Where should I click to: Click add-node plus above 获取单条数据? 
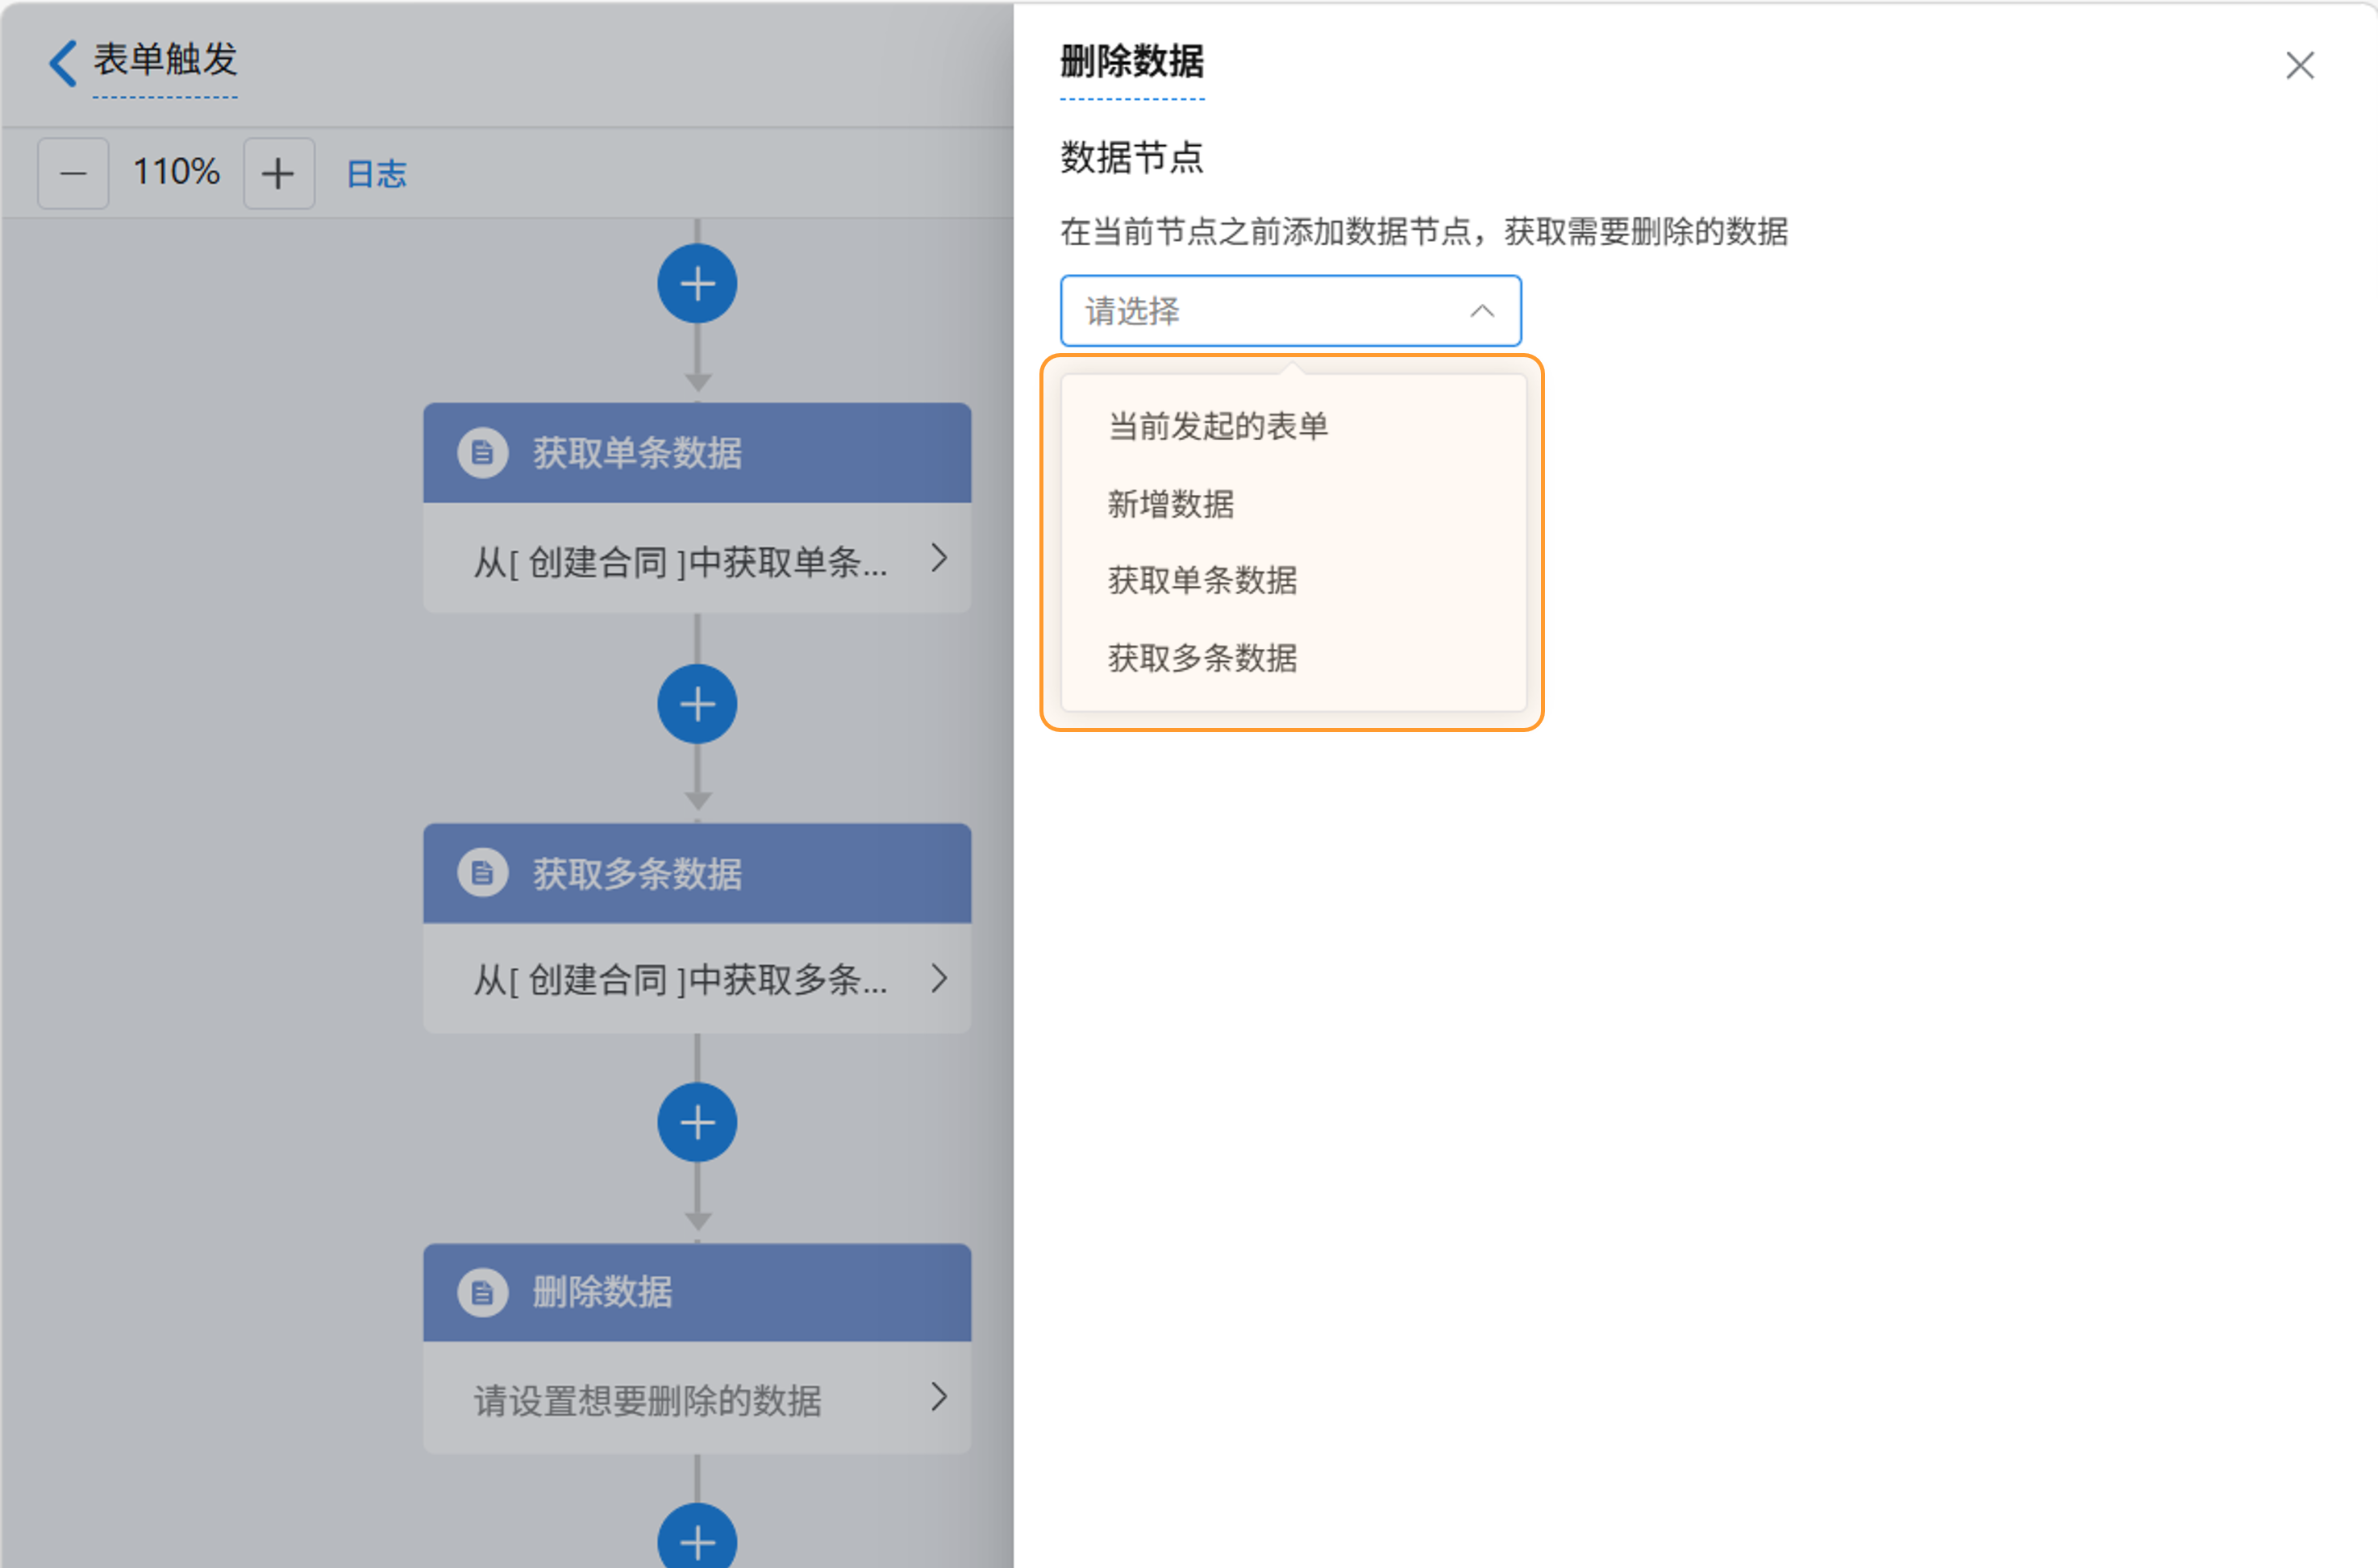click(x=697, y=284)
